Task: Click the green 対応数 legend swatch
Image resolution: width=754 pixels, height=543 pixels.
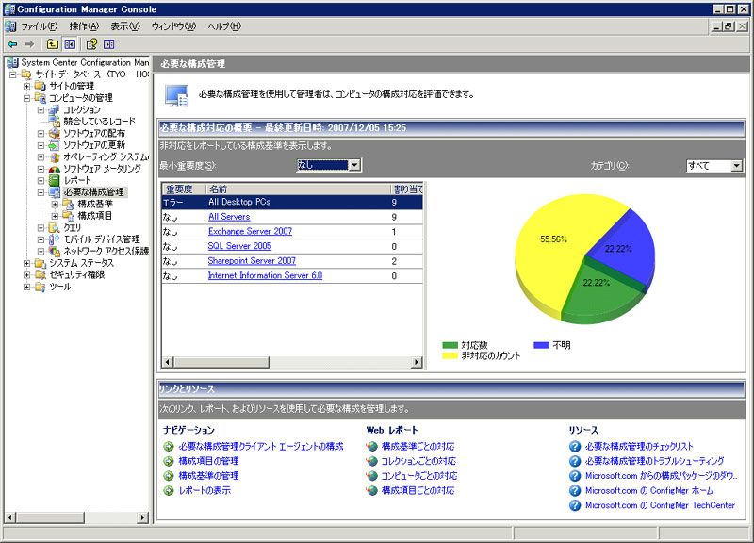Action: point(450,345)
